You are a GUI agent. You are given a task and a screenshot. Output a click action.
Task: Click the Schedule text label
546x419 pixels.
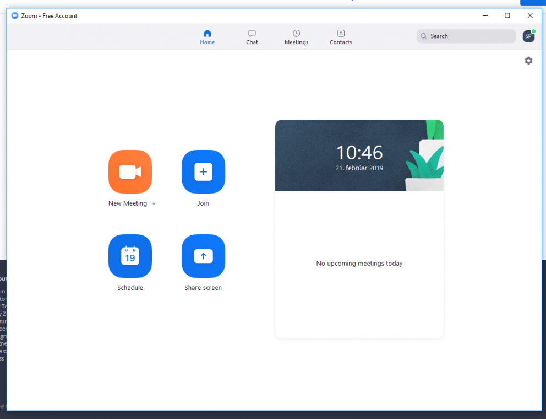tap(130, 288)
